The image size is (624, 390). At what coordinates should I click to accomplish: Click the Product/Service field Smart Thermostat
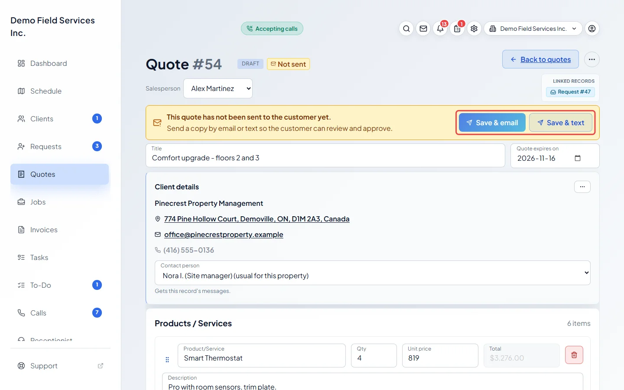[x=262, y=355]
